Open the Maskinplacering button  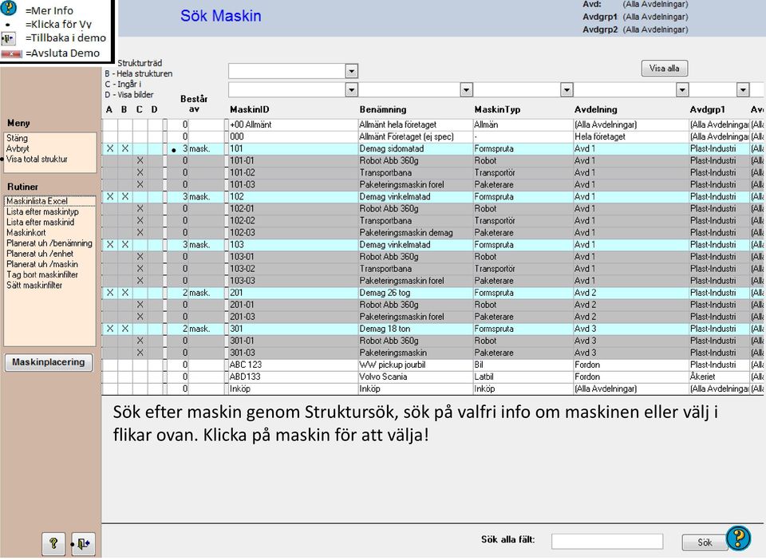(49, 362)
